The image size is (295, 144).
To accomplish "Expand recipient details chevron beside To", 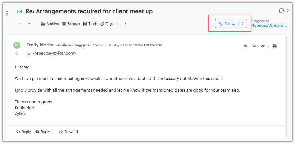I will pos(17,53).
